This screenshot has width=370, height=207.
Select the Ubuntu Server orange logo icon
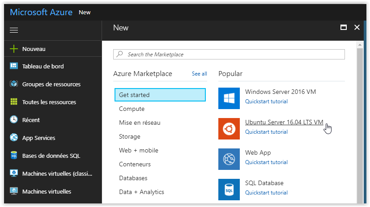(229, 129)
